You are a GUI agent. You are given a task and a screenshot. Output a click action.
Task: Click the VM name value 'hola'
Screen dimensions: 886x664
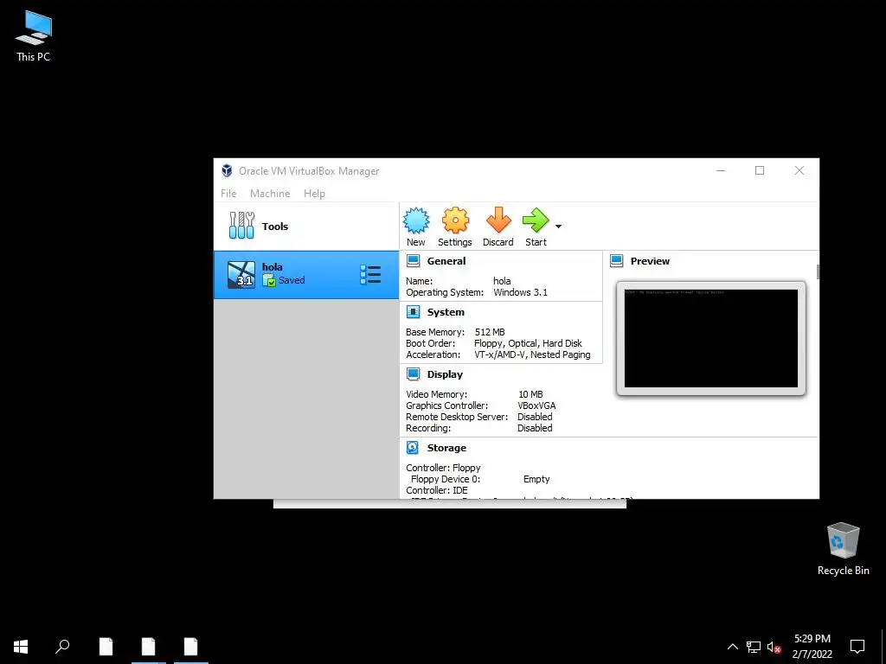coord(502,281)
